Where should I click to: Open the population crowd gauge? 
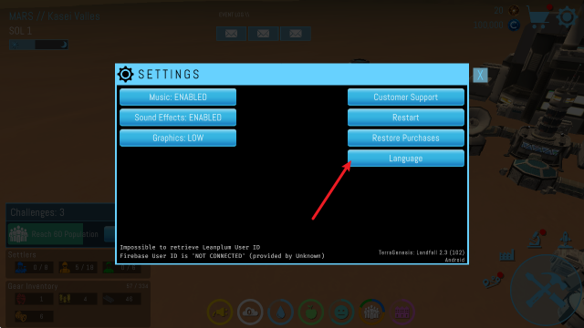pos(371,312)
